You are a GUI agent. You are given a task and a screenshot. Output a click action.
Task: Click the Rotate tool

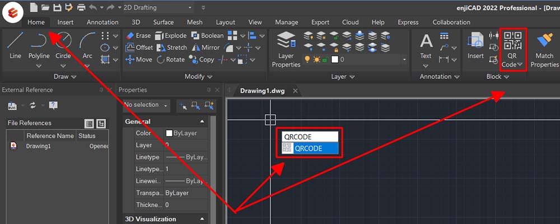click(x=170, y=60)
